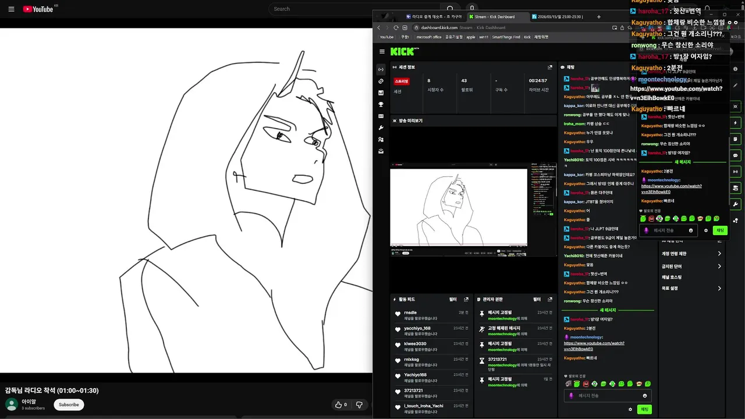Click the green lightning bolt icon on right toolbar

pyautogui.click(x=736, y=123)
